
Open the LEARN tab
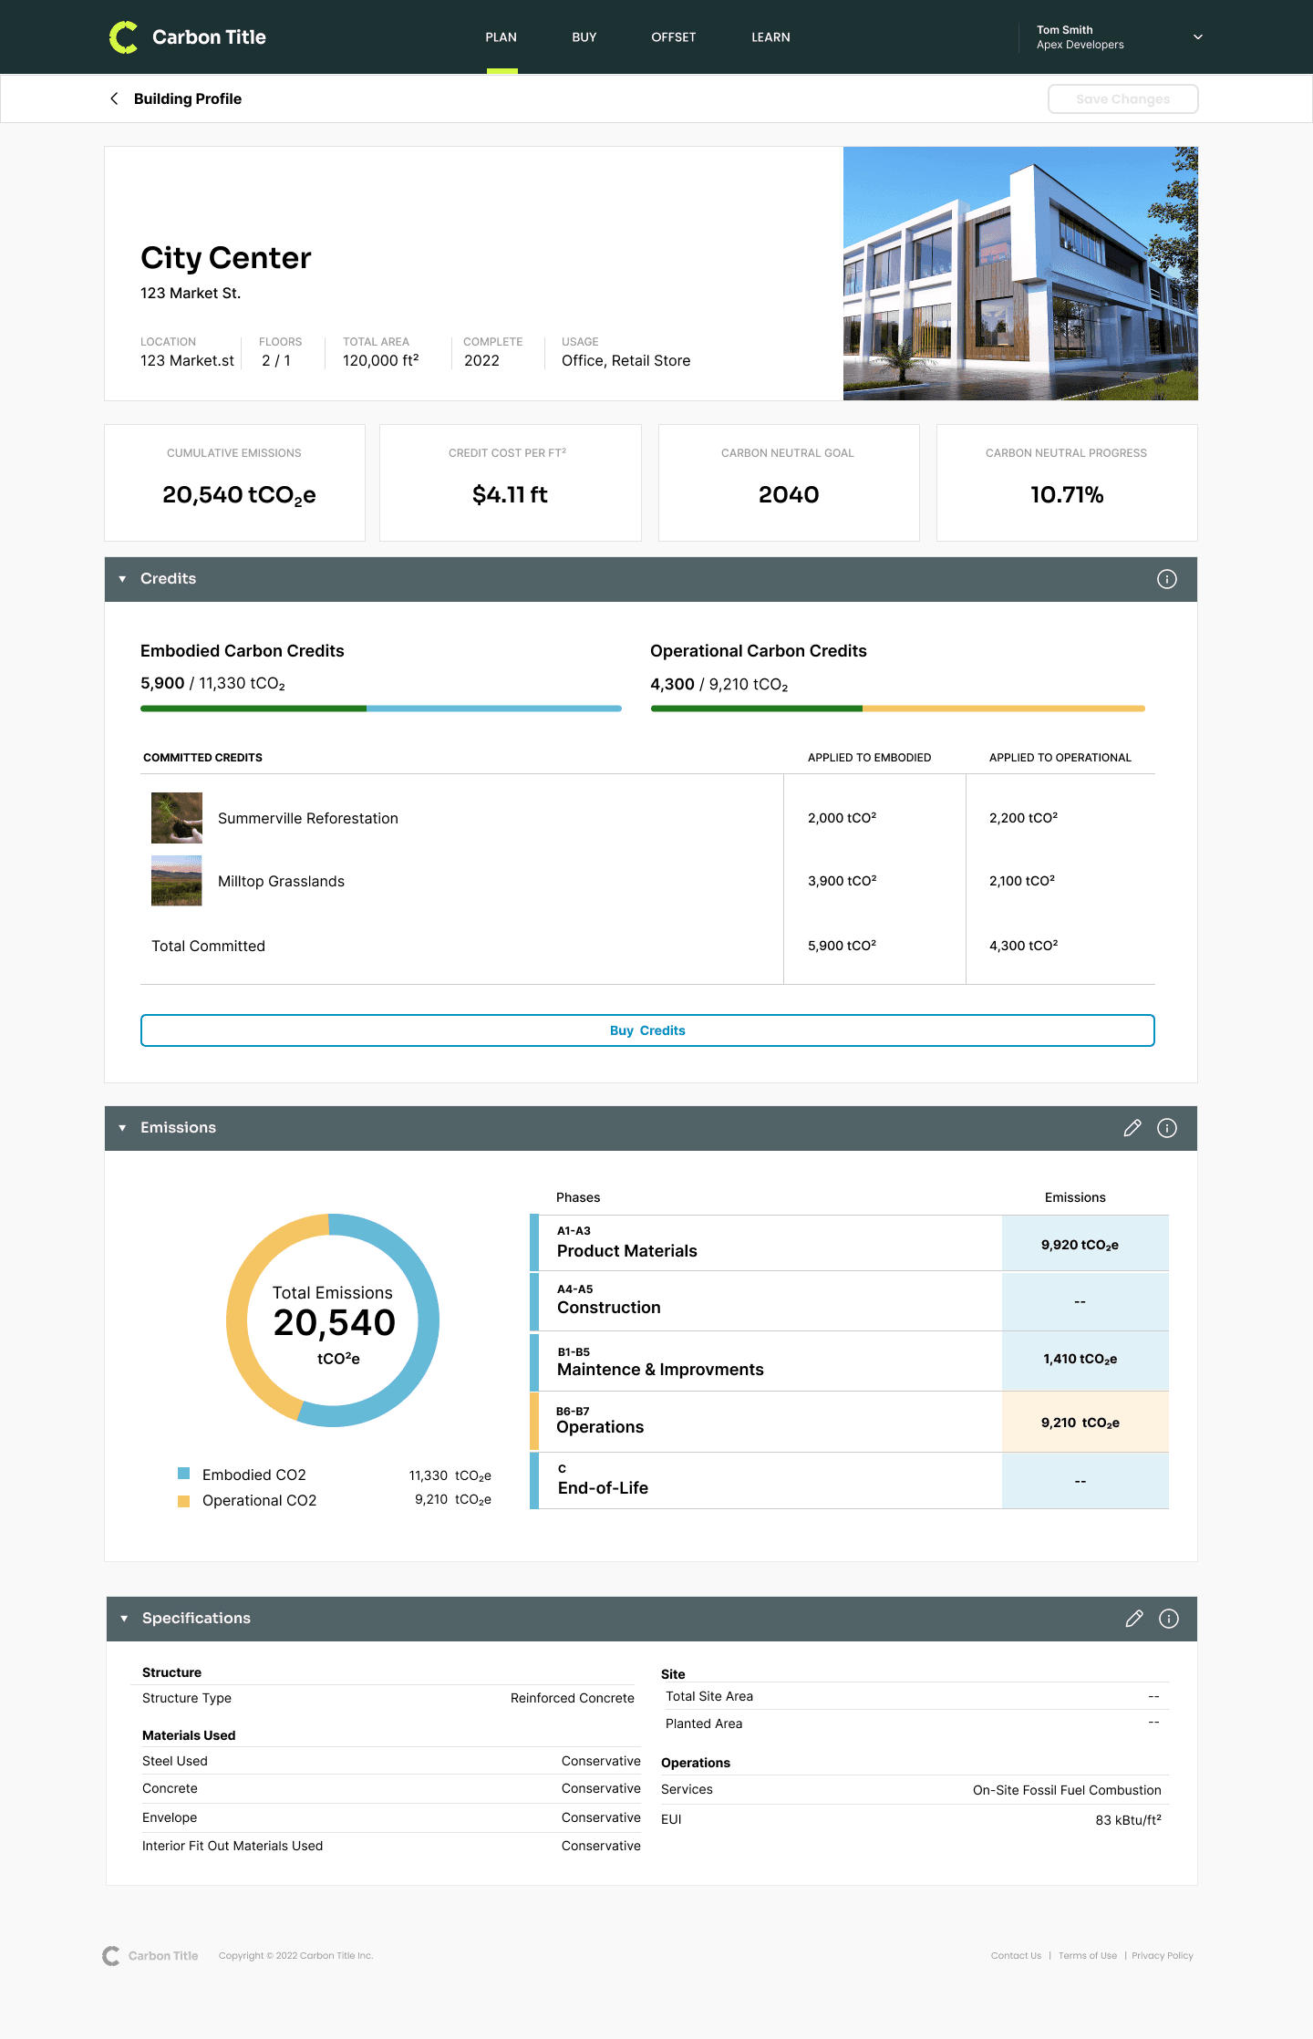click(x=771, y=37)
